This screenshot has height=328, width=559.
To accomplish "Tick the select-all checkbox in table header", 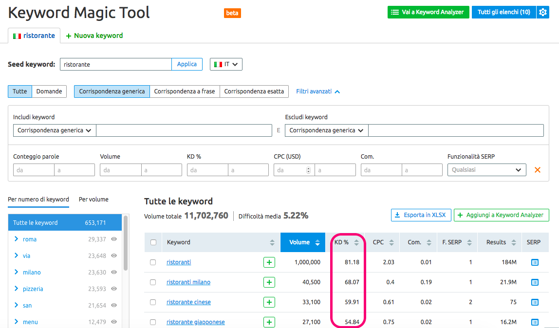I will 153,242.
